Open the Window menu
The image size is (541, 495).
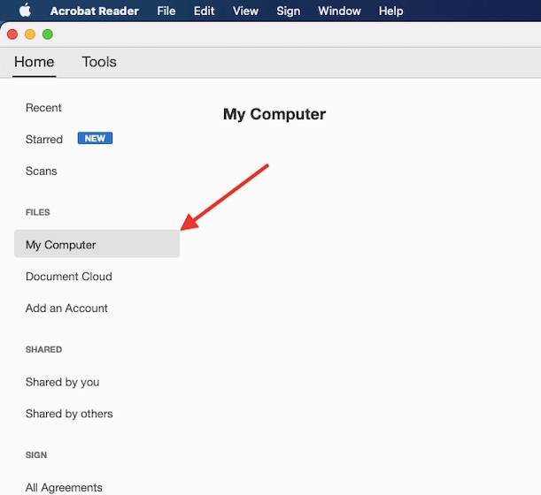tap(339, 11)
